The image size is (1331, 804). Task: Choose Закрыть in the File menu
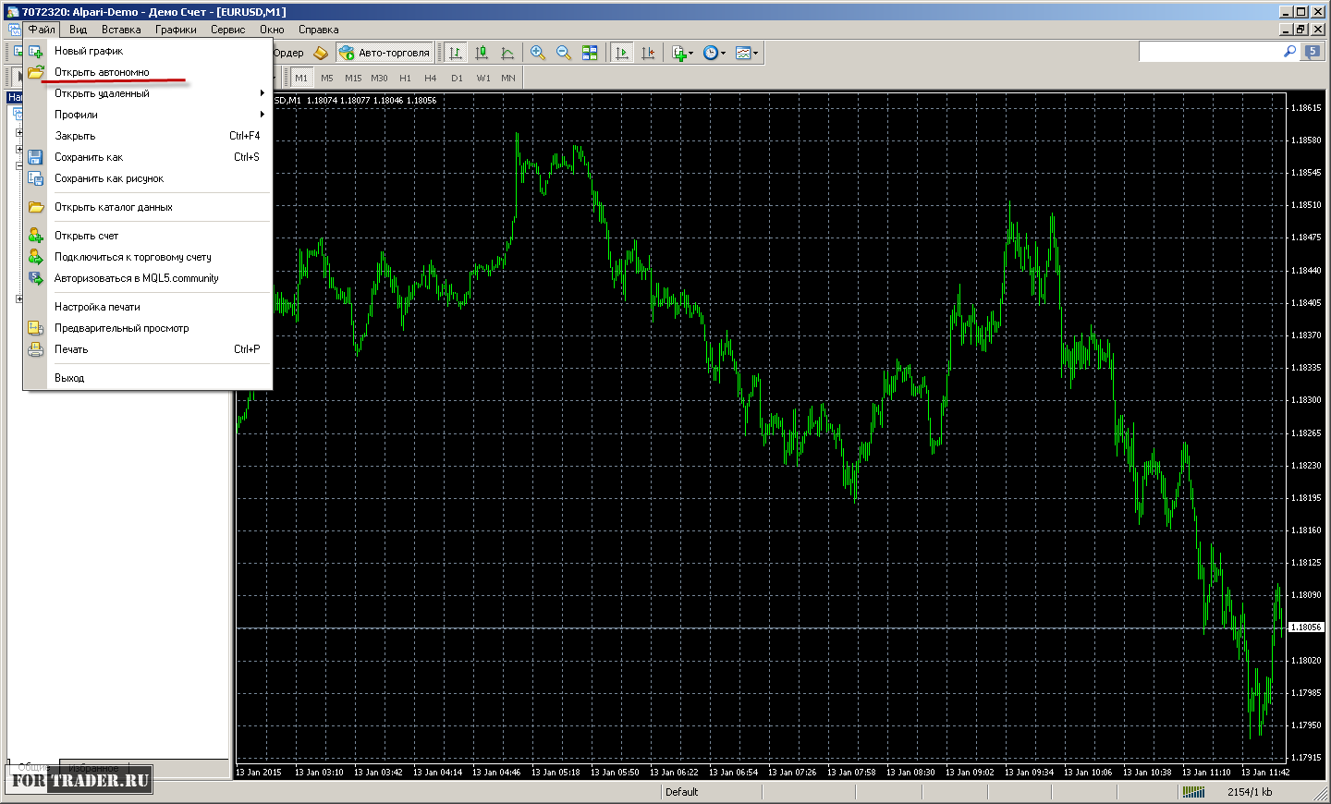point(148,136)
